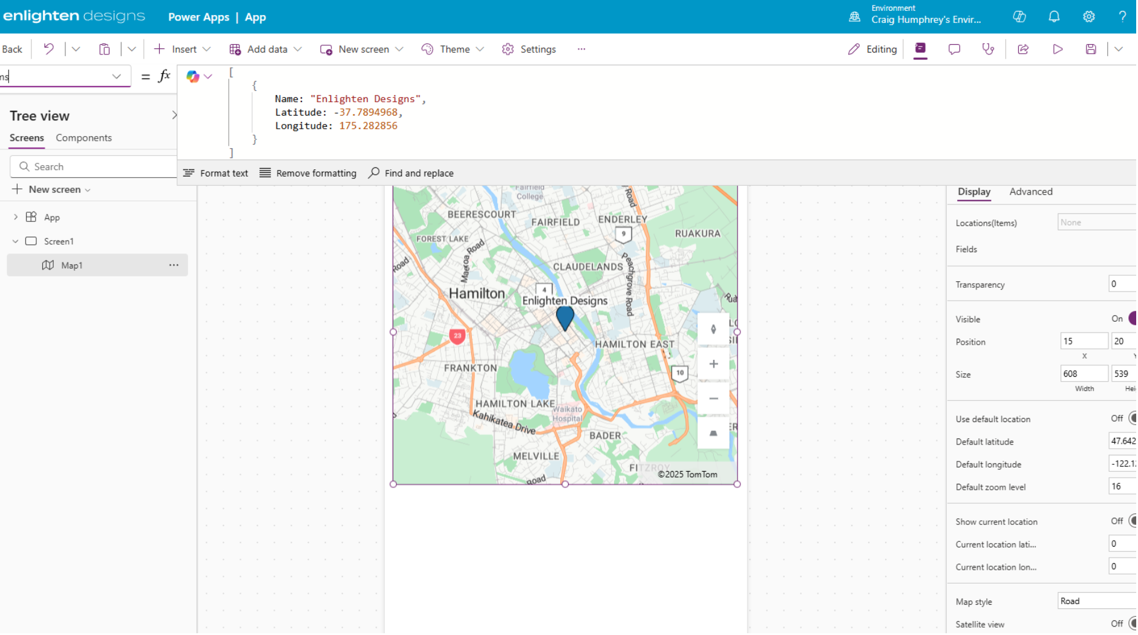1138x635 pixels.
Task: Open the Copilot icon in header
Action: [1019, 16]
